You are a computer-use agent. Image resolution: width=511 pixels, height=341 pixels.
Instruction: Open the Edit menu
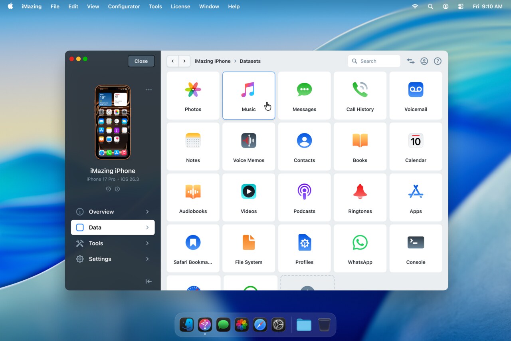click(73, 6)
